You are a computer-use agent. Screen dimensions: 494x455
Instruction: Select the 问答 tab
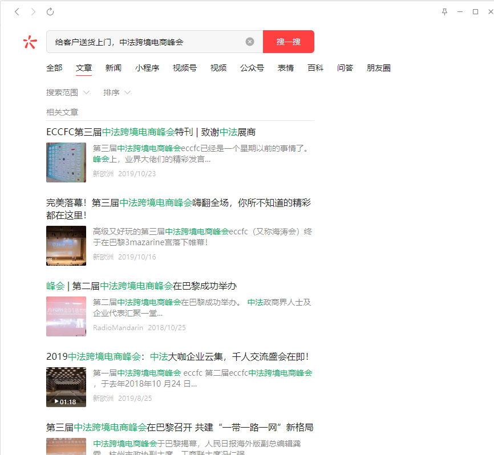tap(345, 68)
